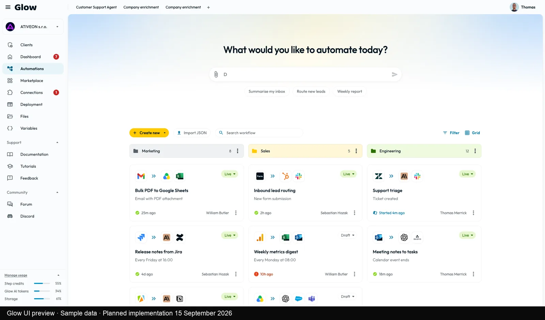Click the Google Drive icon on Bulk PDF card

[167, 176]
